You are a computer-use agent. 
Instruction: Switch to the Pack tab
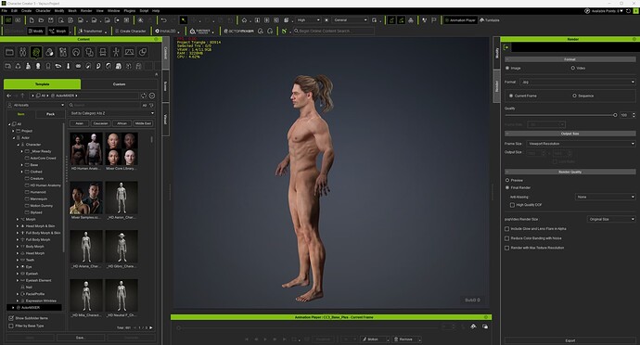(x=50, y=114)
